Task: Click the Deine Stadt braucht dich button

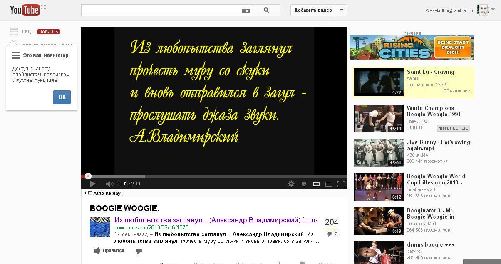Action: click(453, 47)
